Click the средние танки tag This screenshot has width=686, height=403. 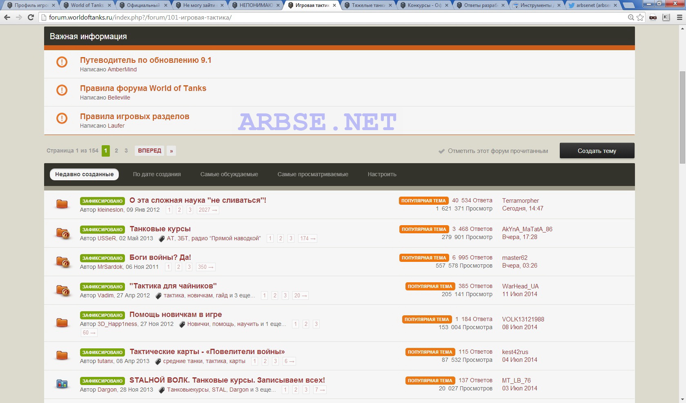click(x=183, y=361)
